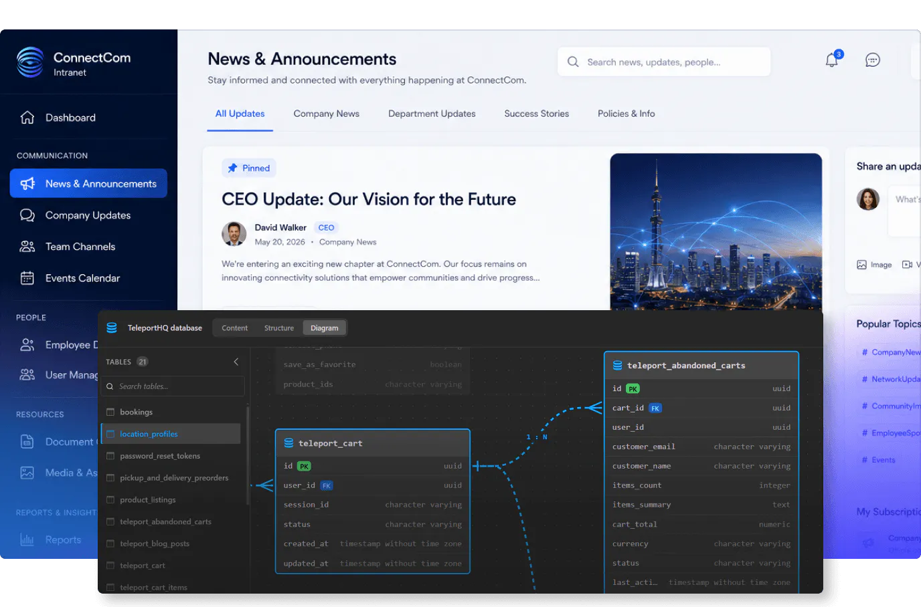The height and width of the screenshot is (607, 921).
Task: Open the notifications bell icon
Action: pyautogui.click(x=832, y=60)
